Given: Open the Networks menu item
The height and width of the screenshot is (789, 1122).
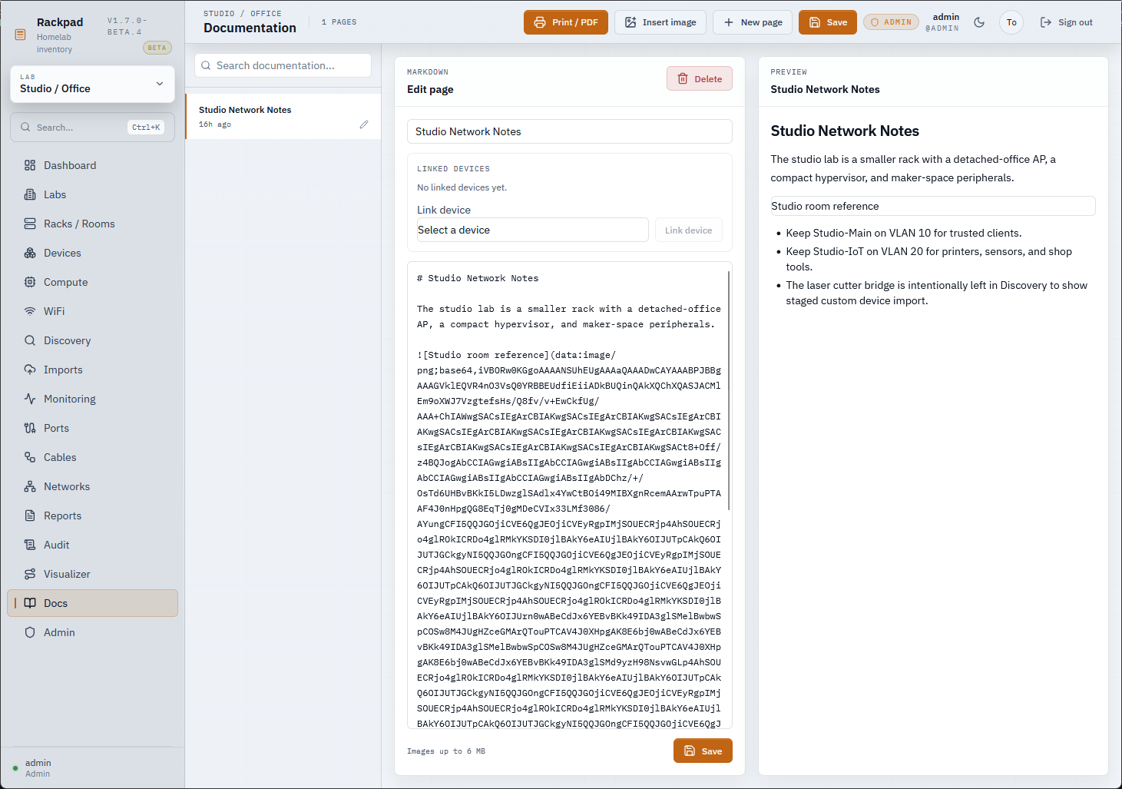Looking at the screenshot, I should click(x=92, y=486).
